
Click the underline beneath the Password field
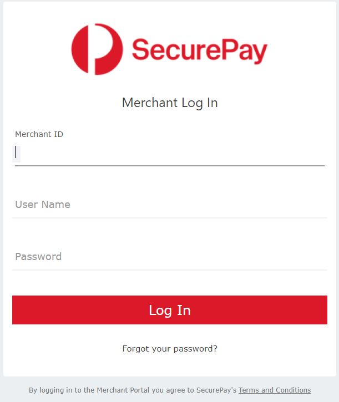(x=170, y=270)
